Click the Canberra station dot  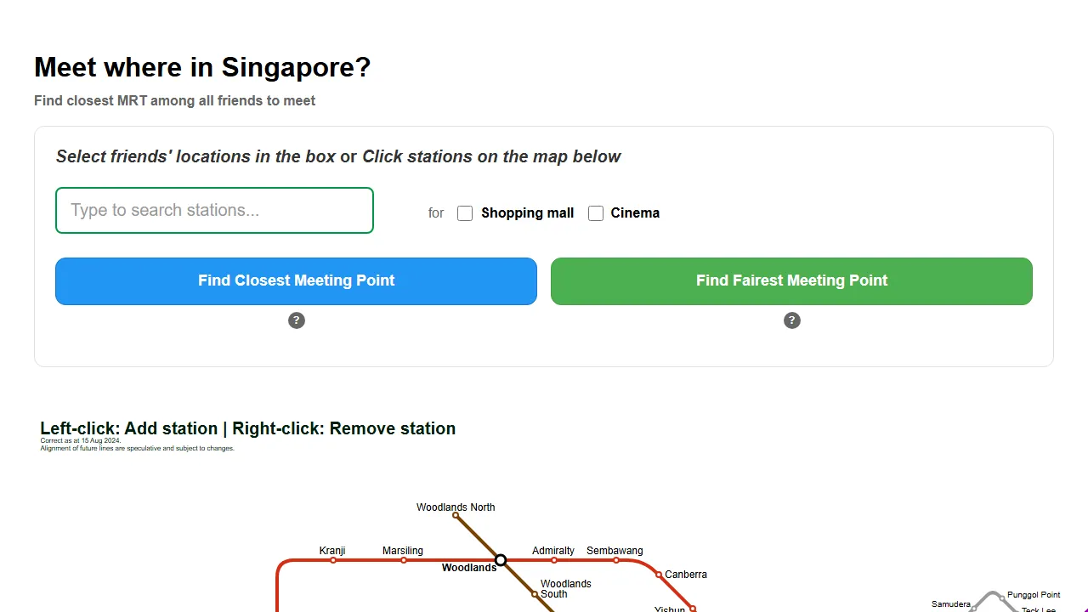click(x=659, y=574)
